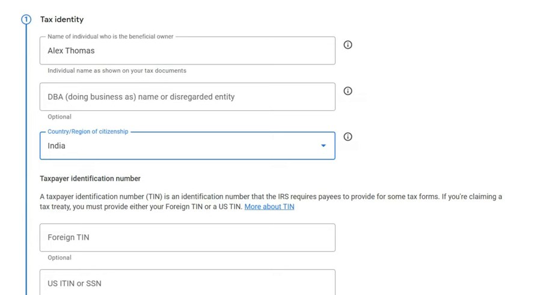Viewport: 535px width, 295px height.
Task: Click Optional text under DBA field
Action: tap(60, 117)
